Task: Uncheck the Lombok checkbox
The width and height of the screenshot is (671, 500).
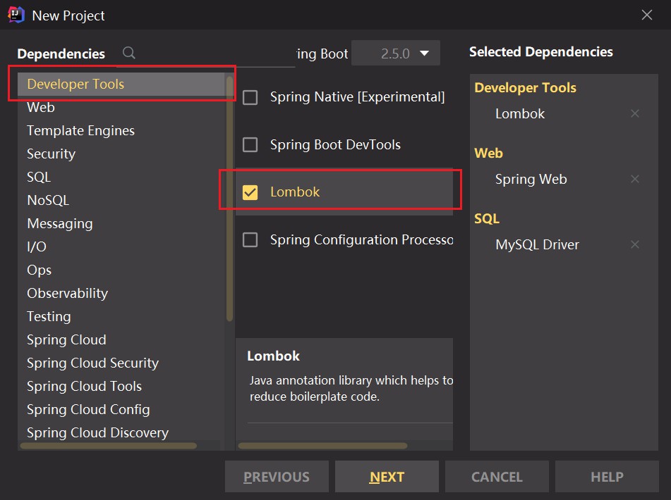Action: pyautogui.click(x=250, y=192)
